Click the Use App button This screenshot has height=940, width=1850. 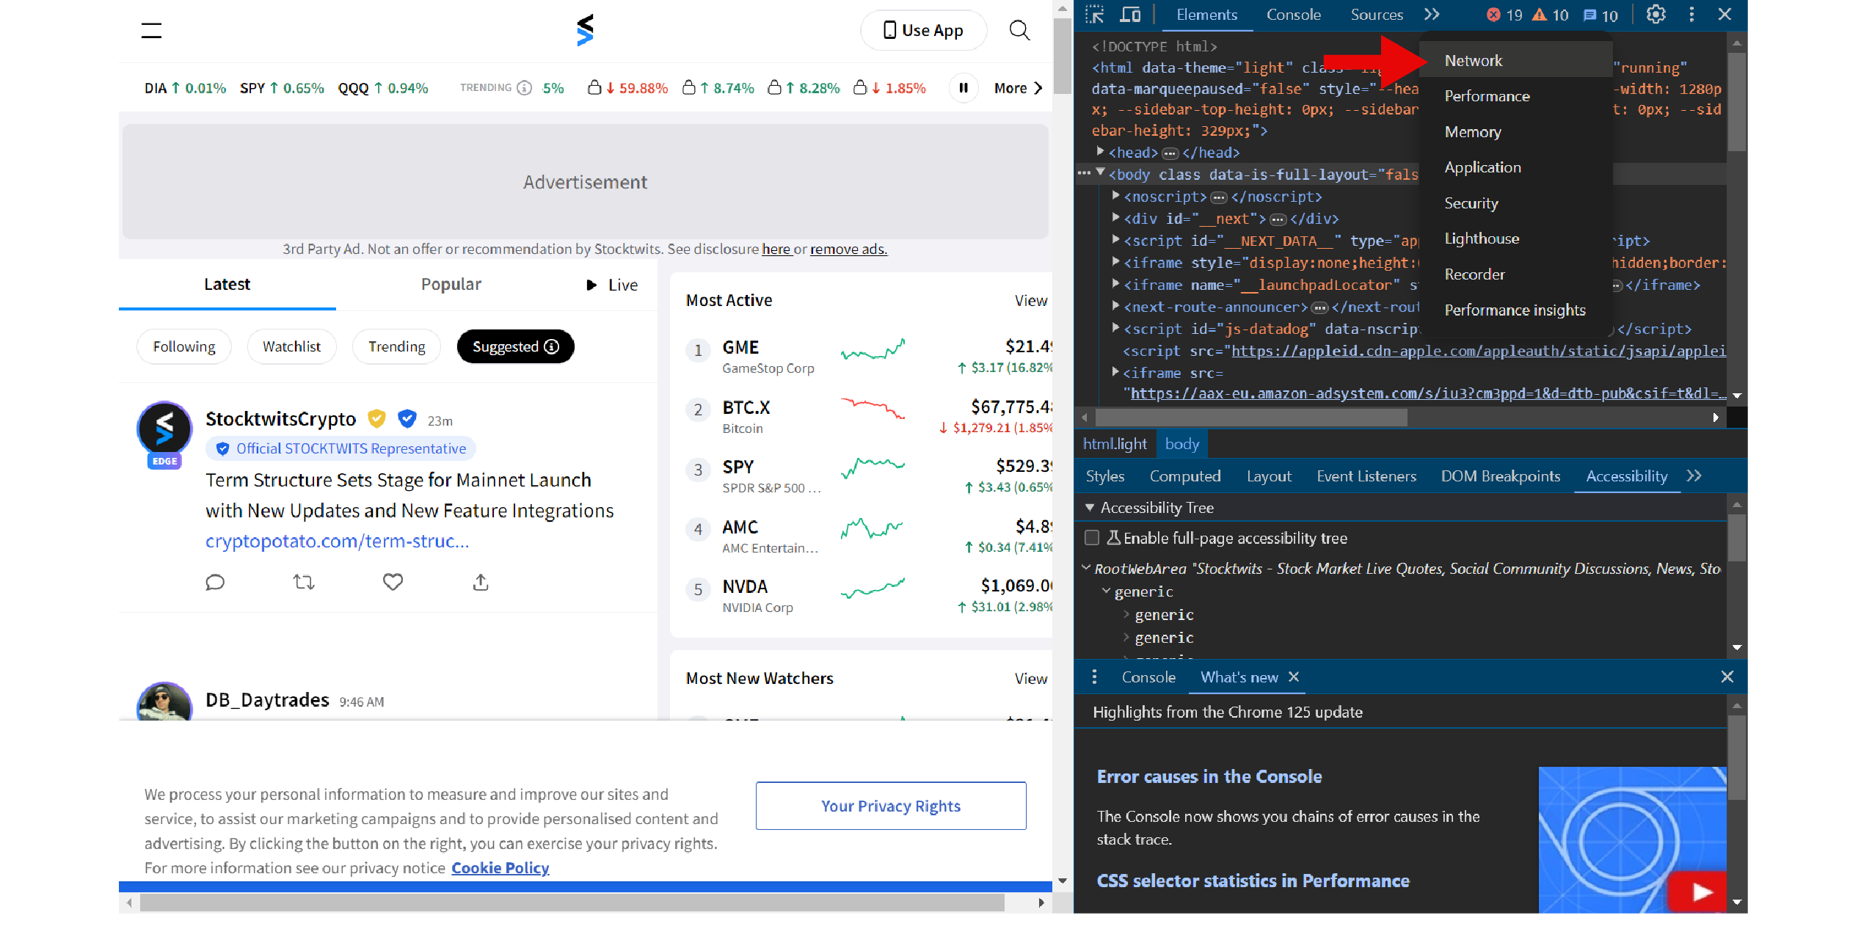coord(923,30)
